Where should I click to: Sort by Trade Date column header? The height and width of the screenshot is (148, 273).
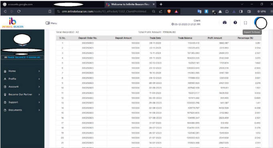pyautogui.click(x=155, y=38)
